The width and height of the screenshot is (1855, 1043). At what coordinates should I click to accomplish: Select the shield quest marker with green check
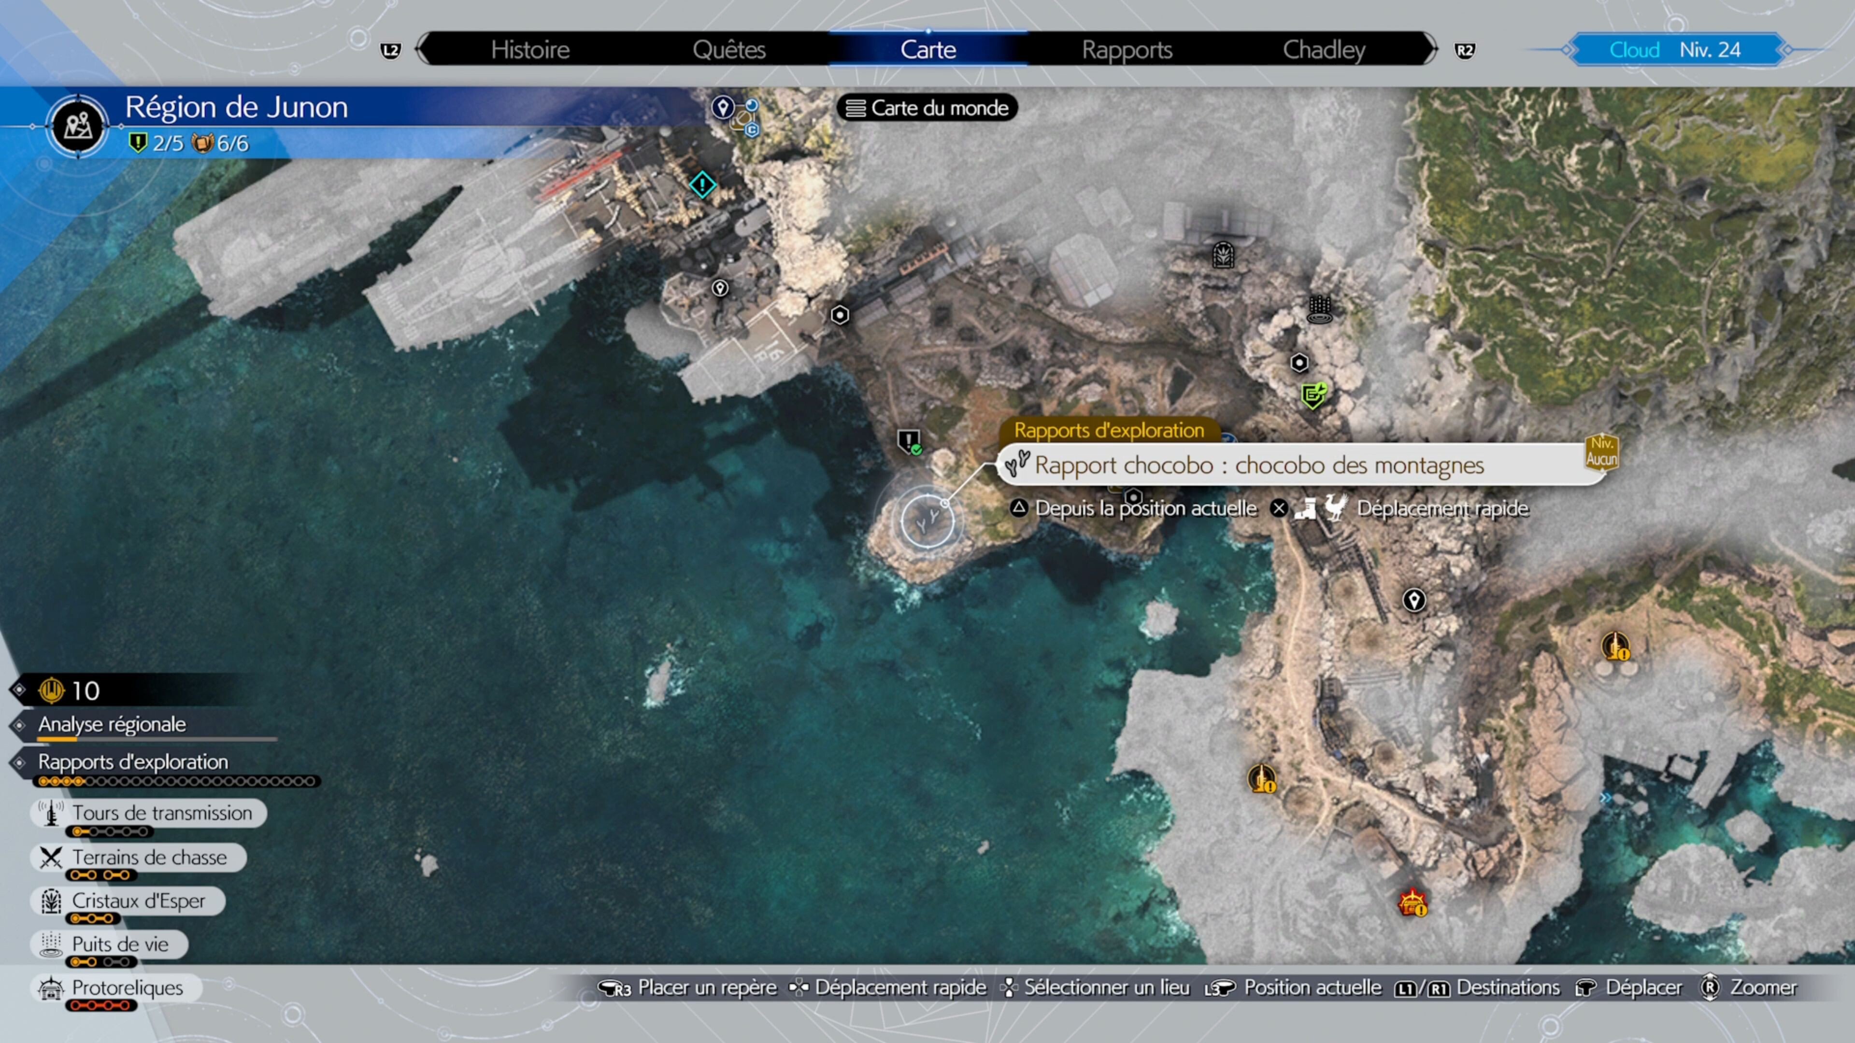tap(909, 440)
